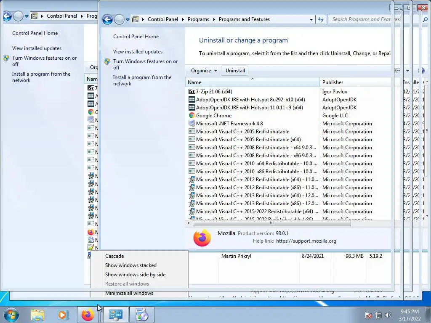Click the Back arrow in the rear Control Panel window
431x323 pixels.
click(x=8, y=16)
